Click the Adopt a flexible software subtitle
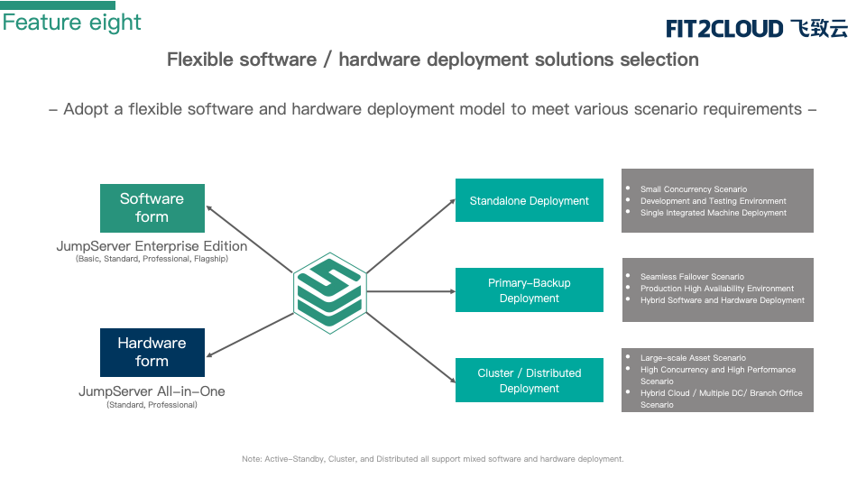This screenshot has width=866, height=487. pyautogui.click(x=432, y=109)
